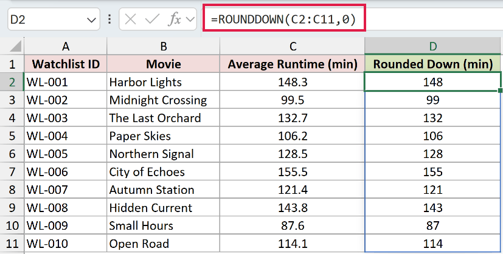This screenshot has width=503, height=254.
Task: Click the Name Box showing D2
Action: coord(54,19)
